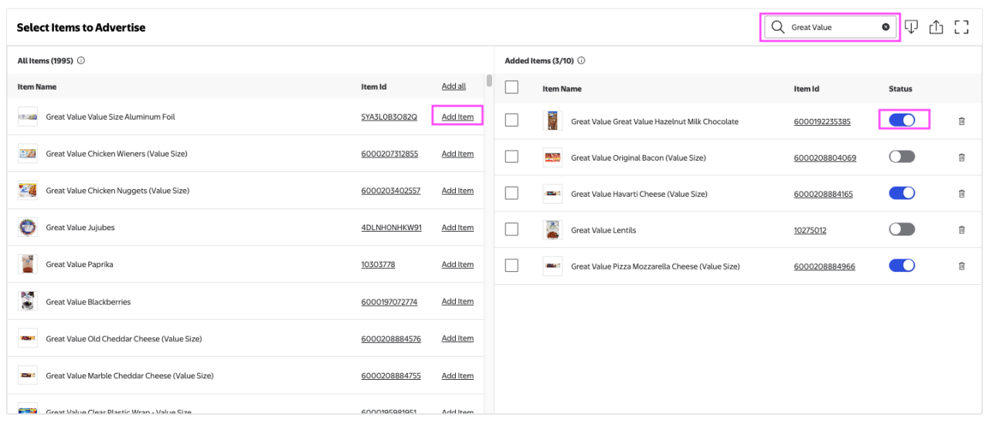The height and width of the screenshot is (427, 989).
Task: Open added item ID 6000192235385 link
Action: coord(822,122)
